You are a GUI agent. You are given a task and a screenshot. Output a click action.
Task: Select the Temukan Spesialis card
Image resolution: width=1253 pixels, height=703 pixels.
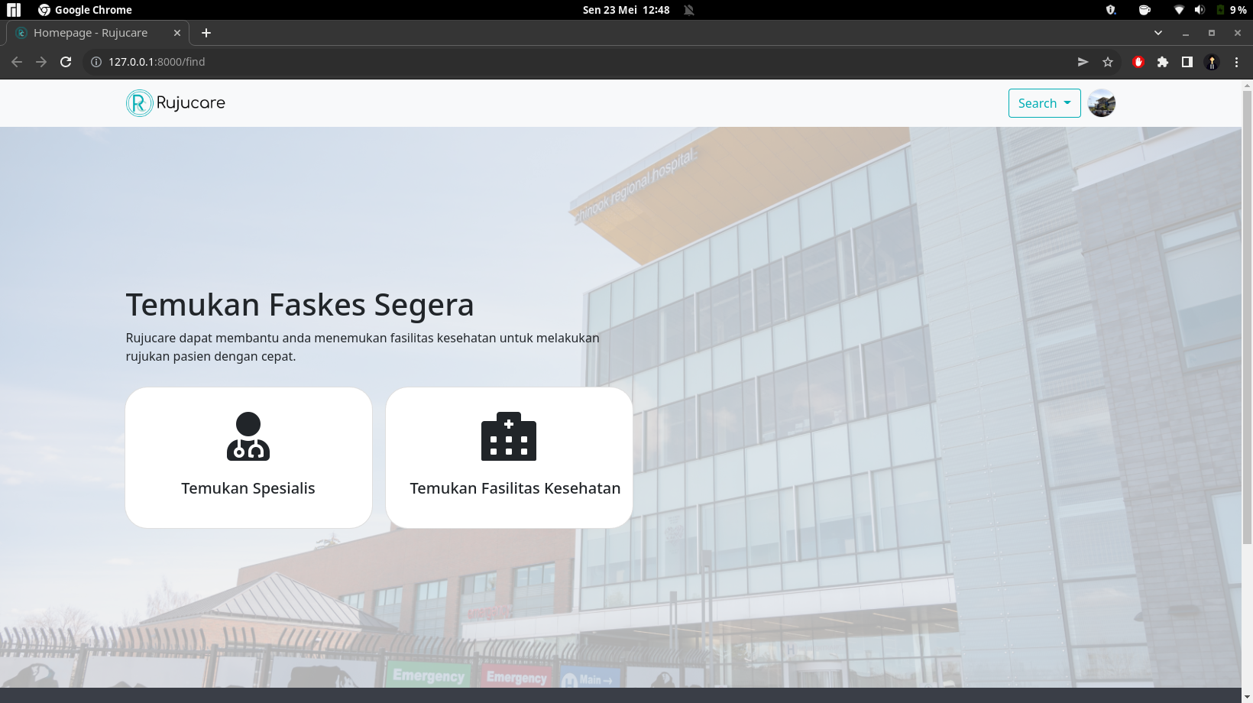(248, 458)
